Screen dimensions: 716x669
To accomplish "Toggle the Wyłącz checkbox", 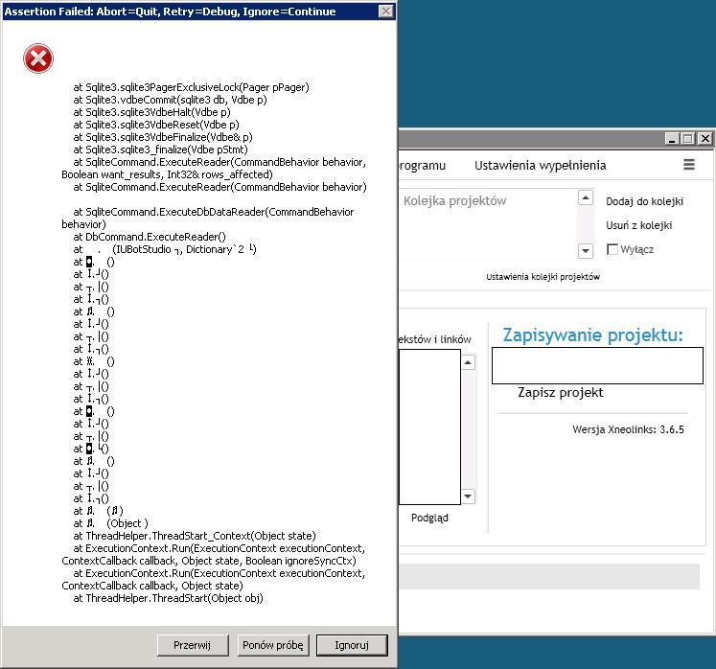I will pos(612,249).
